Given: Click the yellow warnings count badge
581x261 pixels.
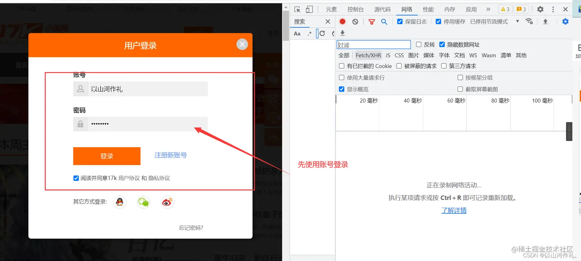Looking at the screenshot, I should tap(505, 9).
